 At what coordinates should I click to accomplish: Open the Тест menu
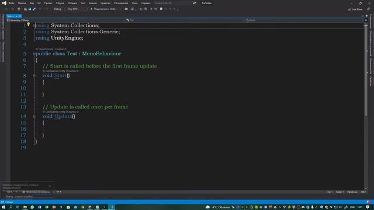[x=83, y=3]
